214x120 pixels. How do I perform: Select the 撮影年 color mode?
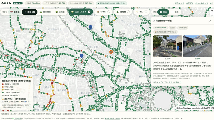coord(15,12)
